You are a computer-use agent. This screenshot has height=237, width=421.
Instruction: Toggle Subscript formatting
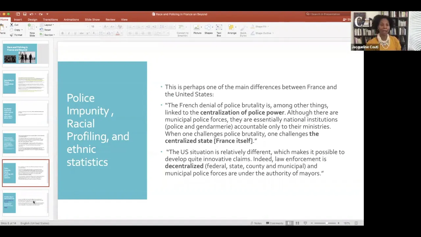point(94,33)
